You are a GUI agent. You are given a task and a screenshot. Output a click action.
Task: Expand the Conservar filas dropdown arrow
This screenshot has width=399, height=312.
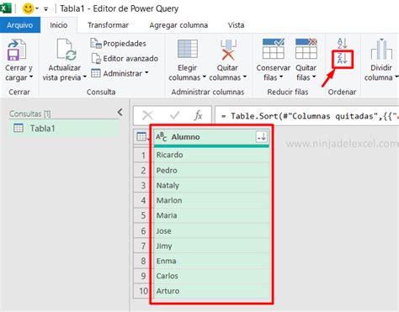tap(281, 77)
